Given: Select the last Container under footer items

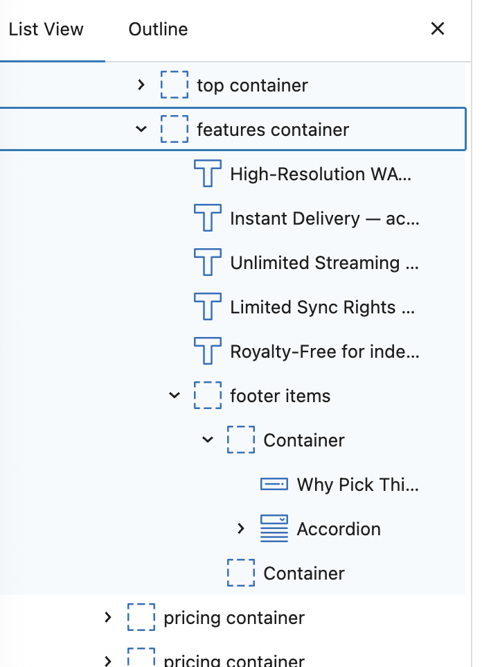Looking at the screenshot, I should pos(304,573).
